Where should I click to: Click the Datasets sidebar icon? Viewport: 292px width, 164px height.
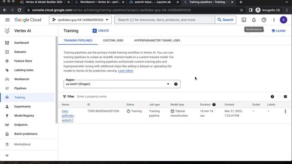tap(7, 52)
